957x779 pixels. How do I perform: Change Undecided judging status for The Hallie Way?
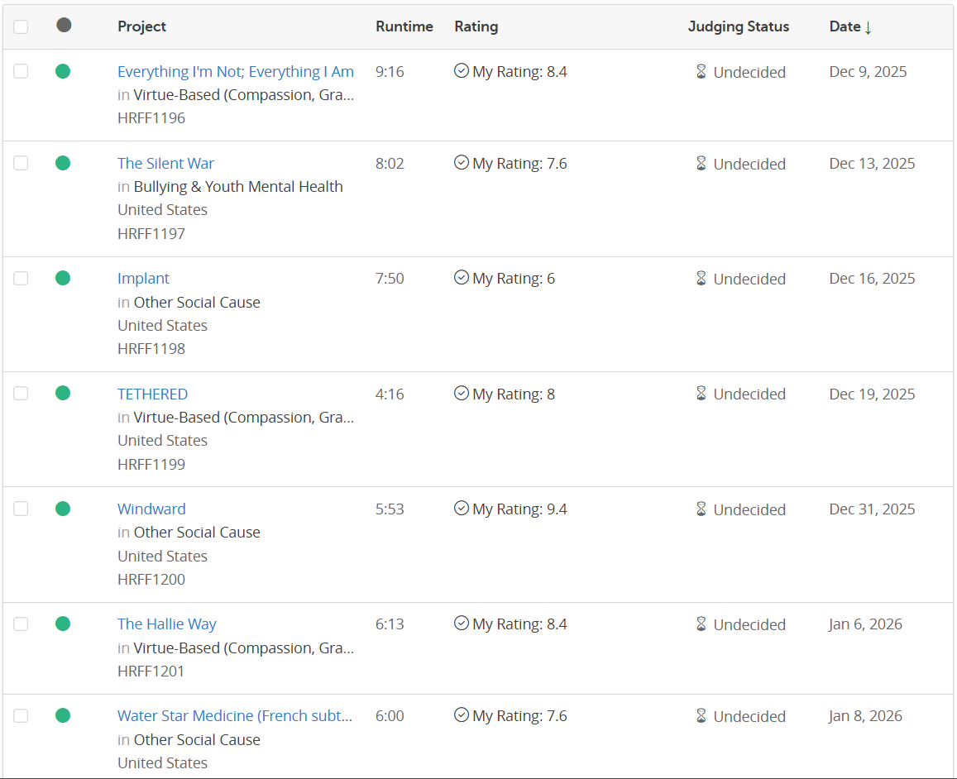pyautogui.click(x=749, y=624)
